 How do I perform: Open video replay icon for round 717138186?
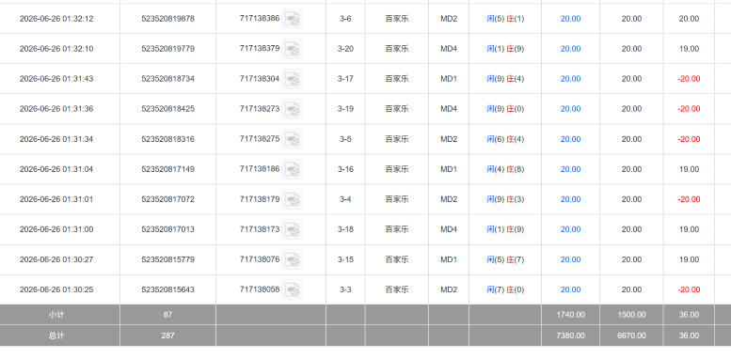[x=292, y=169]
